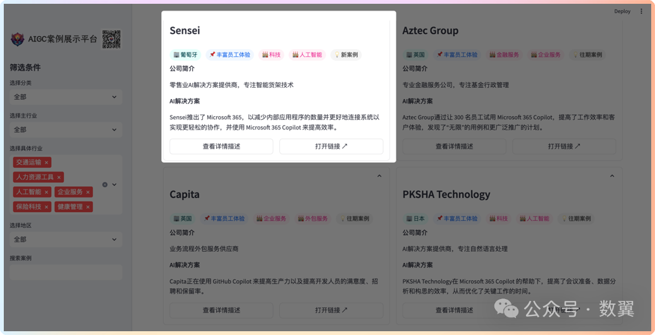
Task: Click the 人工智能 tag on Sensei card
Action: coord(307,55)
